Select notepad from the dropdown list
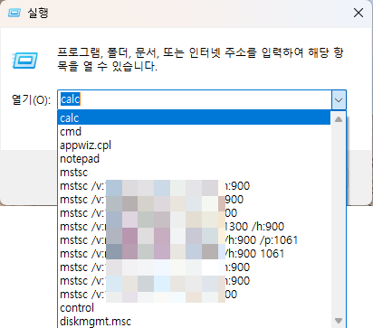 pyautogui.click(x=194, y=159)
